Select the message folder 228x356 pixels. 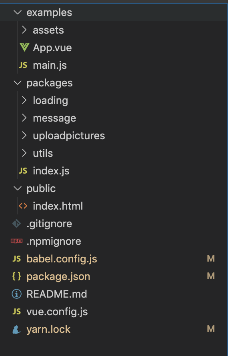54,118
